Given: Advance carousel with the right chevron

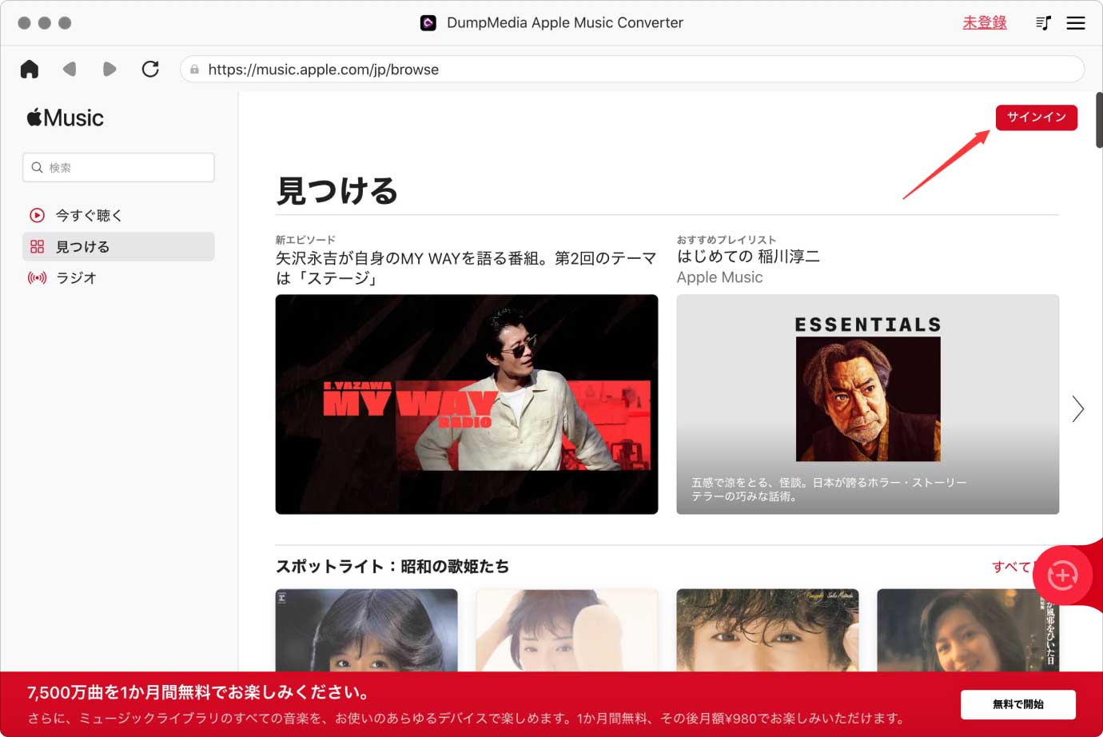Looking at the screenshot, I should (1077, 408).
